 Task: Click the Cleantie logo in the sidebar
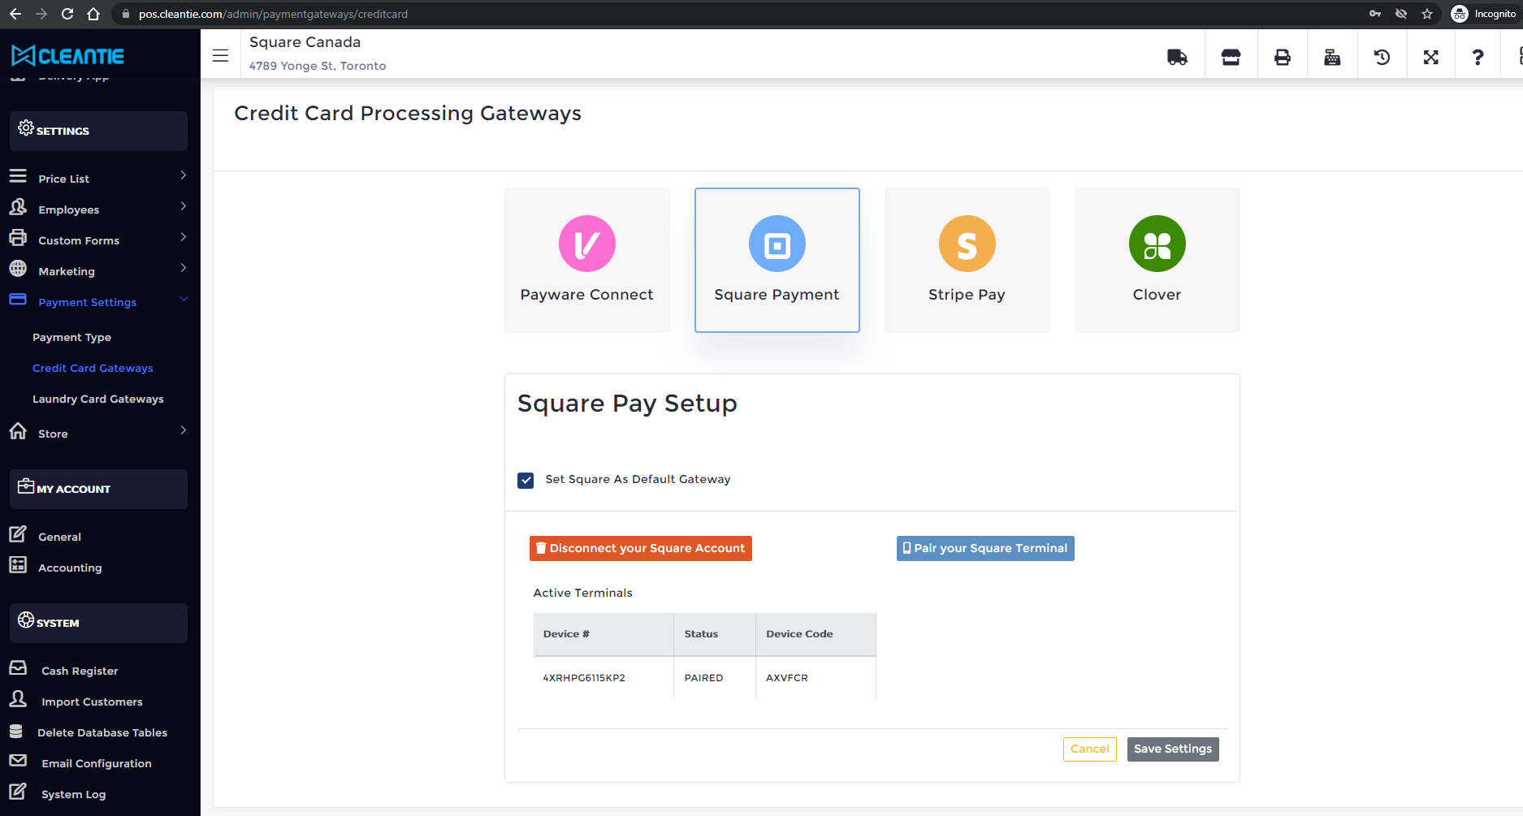[68, 55]
